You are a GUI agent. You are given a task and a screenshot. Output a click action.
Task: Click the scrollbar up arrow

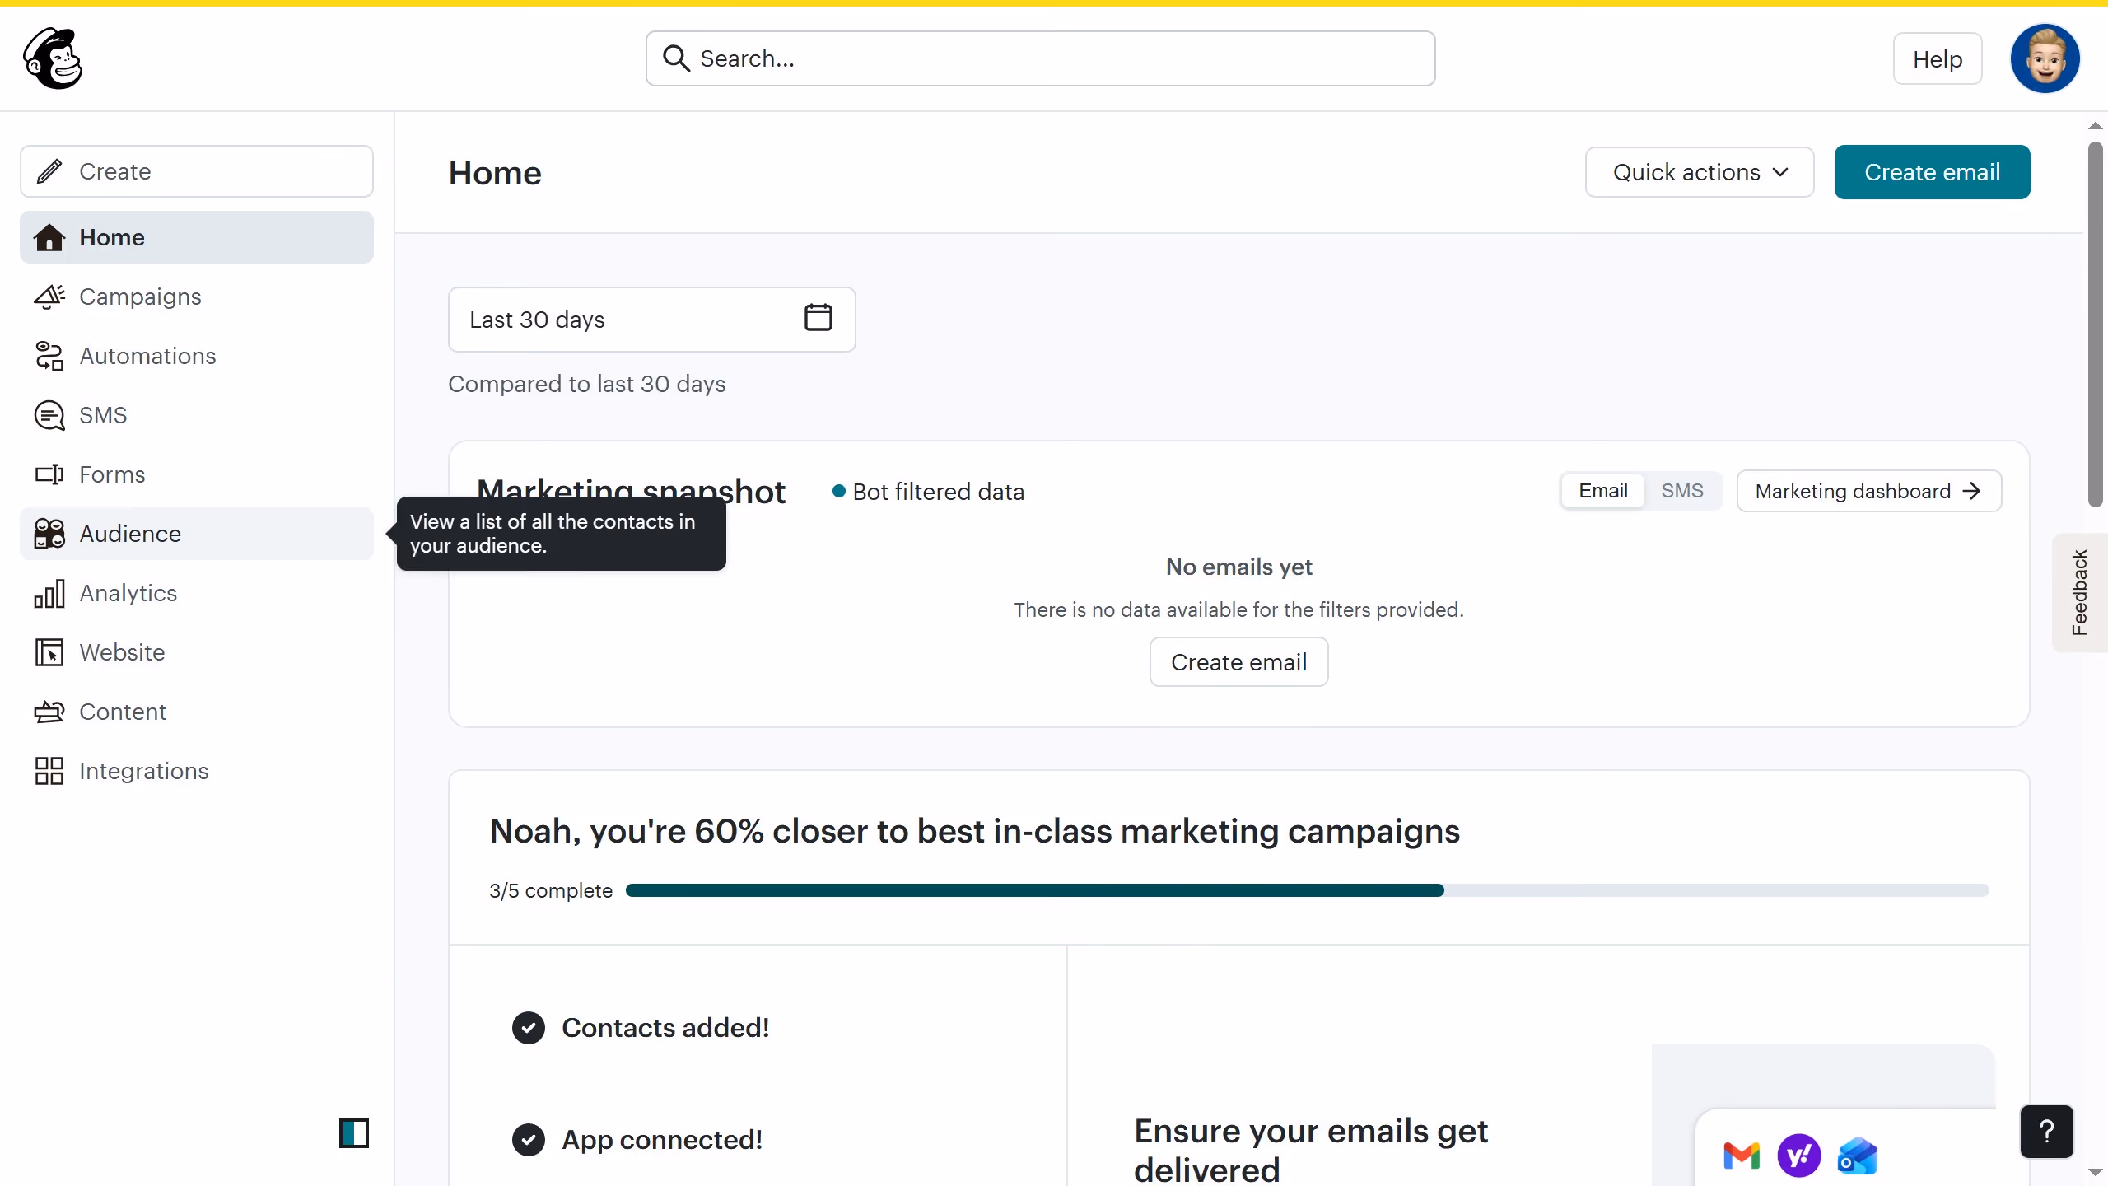point(2095,126)
